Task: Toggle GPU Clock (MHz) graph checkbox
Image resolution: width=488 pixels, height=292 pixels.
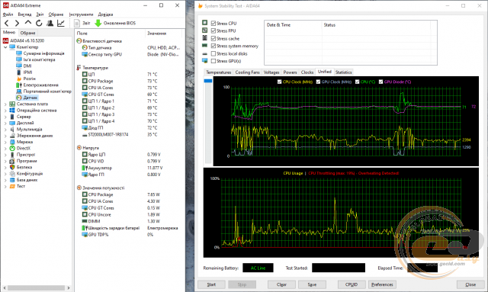Action: [x=318, y=82]
